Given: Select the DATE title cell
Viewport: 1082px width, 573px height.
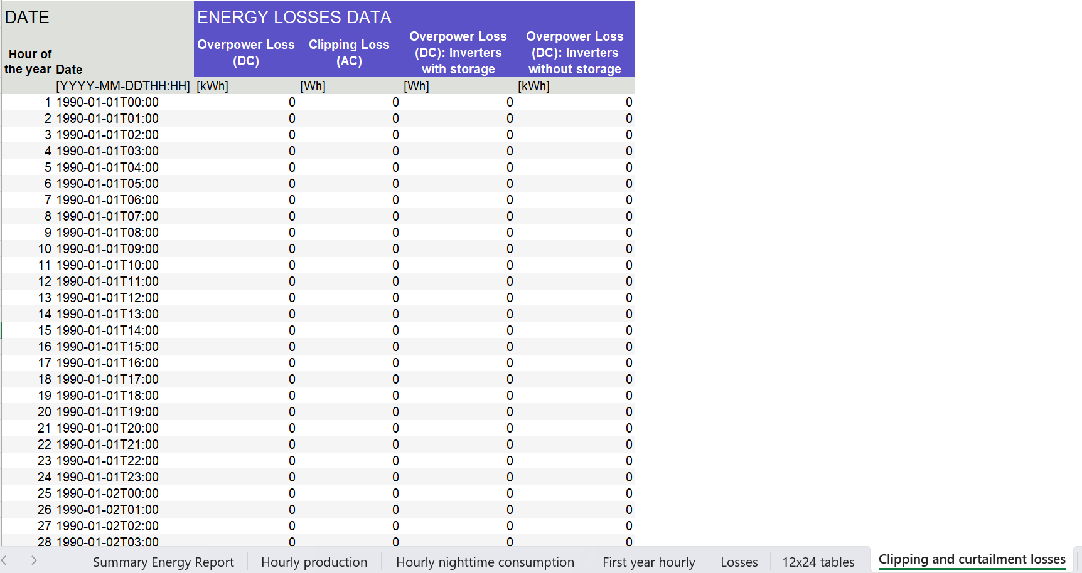Looking at the screenshot, I should (27, 18).
